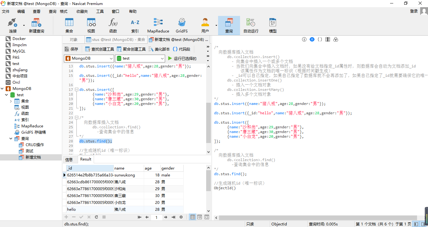Open 聚合创建工具 aggregate builder
Image resolution: width=428 pixels, height=227 pixels.
point(131,49)
